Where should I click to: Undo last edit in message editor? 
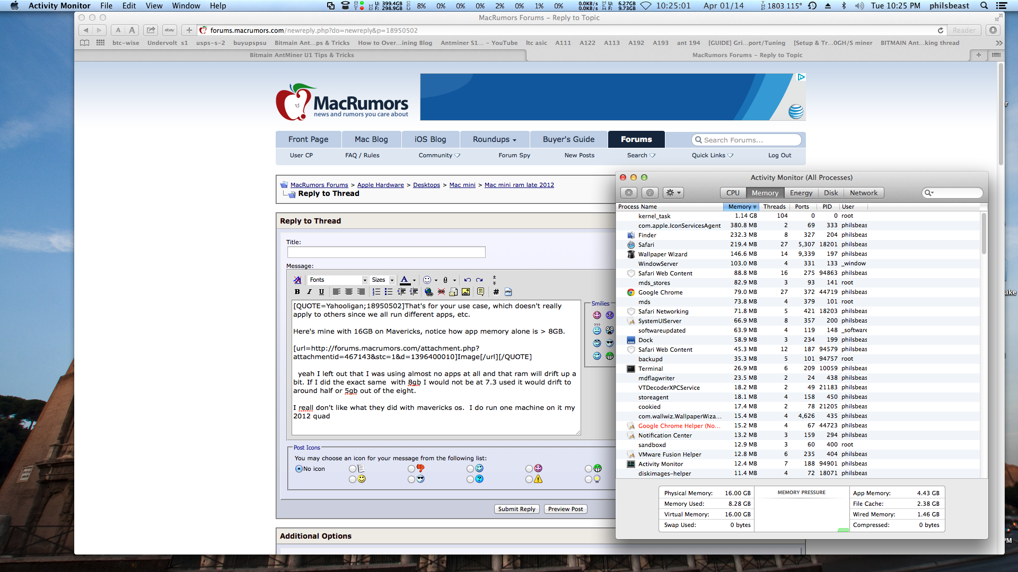(x=467, y=280)
